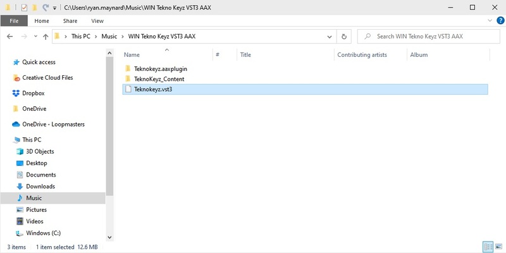Viewport: 506px width, 253px height.
Task: Click the window system menu folder icon
Action: click(8, 8)
